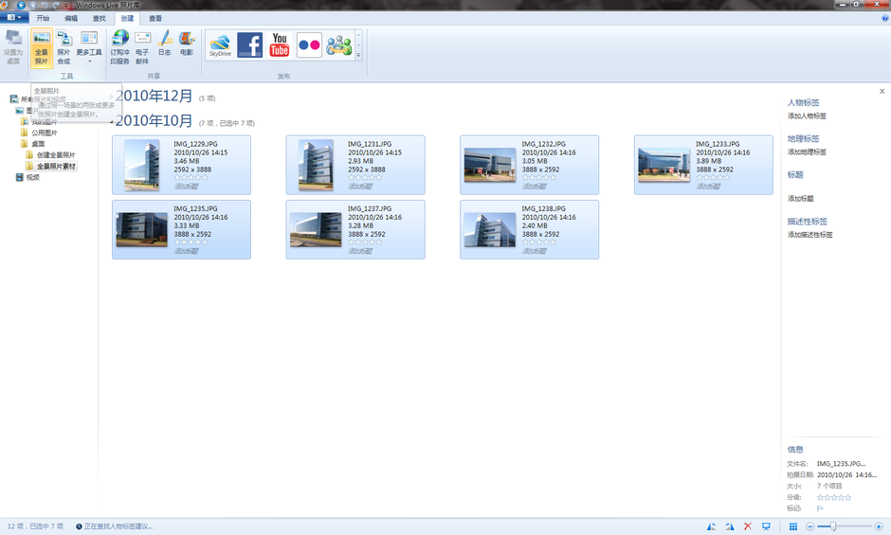Click 添加人物标签 link

(x=807, y=116)
